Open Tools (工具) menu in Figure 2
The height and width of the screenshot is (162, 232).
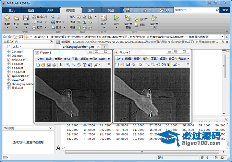click(x=154, y=59)
